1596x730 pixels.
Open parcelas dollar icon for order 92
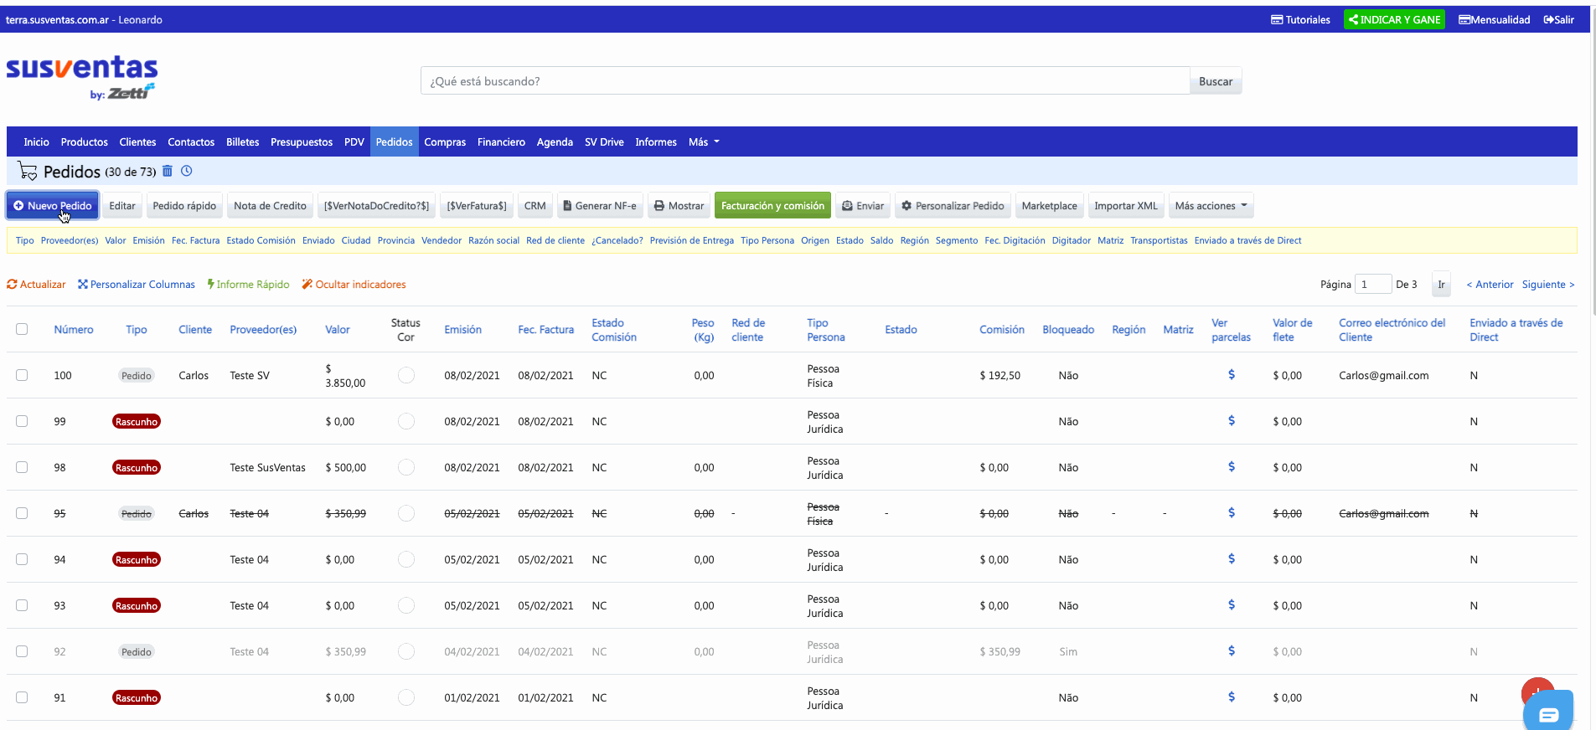(x=1231, y=651)
